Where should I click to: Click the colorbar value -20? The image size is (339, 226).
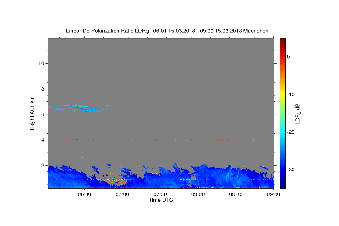pos(291,132)
